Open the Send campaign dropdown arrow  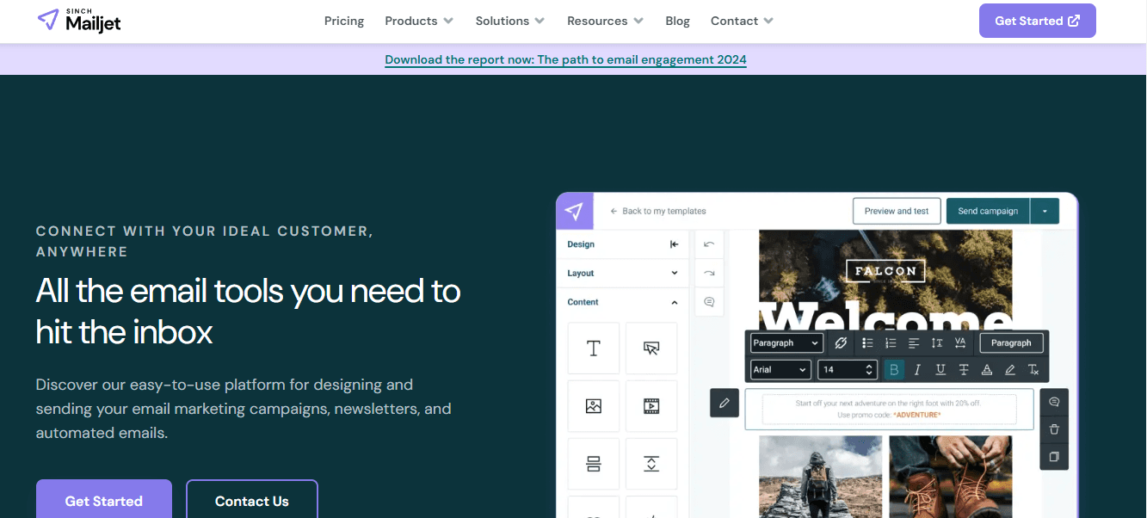pyautogui.click(x=1045, y=211)
